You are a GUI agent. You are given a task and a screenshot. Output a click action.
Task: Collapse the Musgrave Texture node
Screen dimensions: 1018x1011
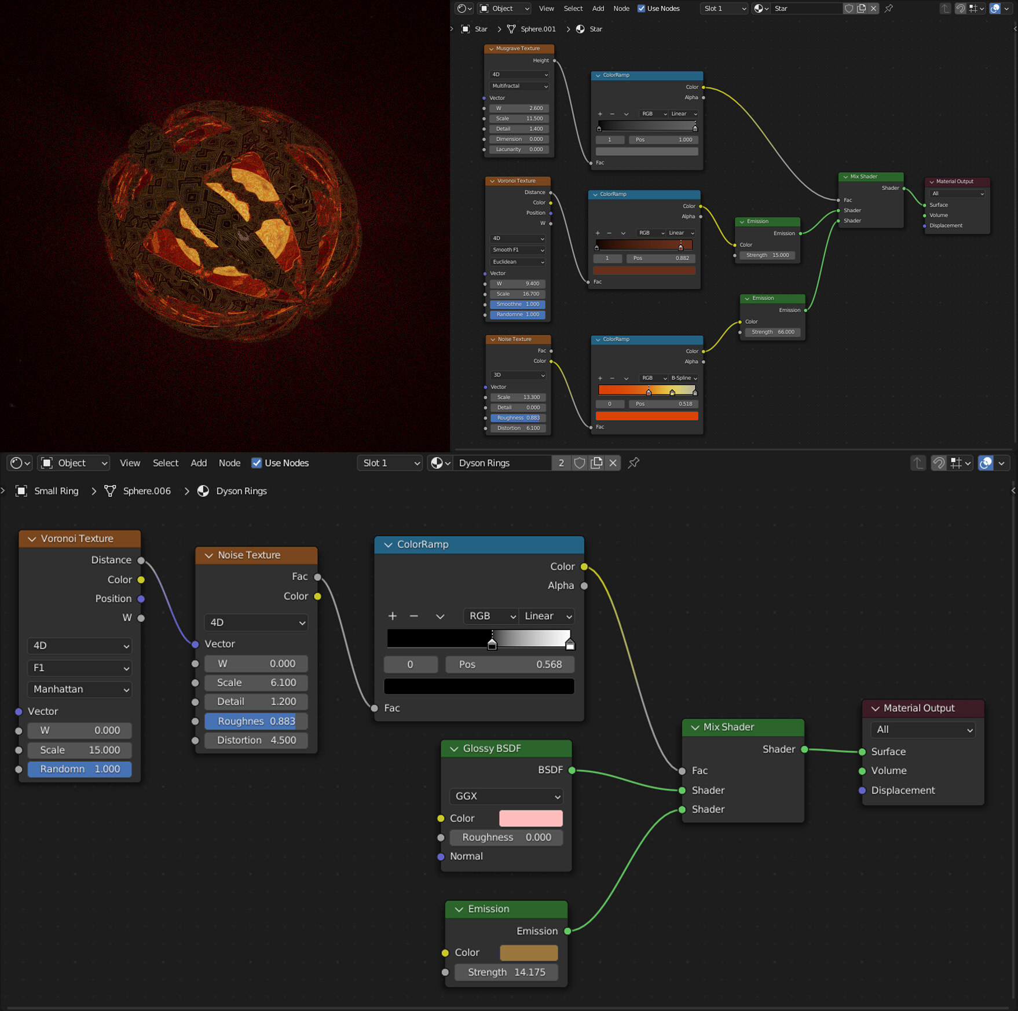tap(491, 49)
